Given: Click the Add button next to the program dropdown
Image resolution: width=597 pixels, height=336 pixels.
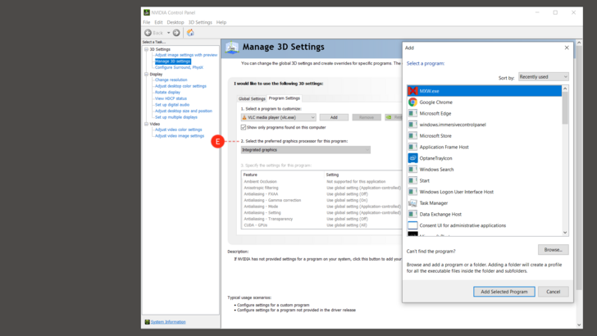Looking at the screenshot, I should (x=334, y=117).
